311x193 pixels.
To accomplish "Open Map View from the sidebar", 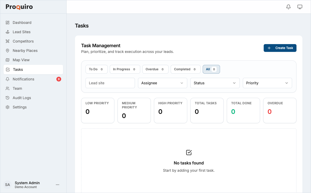I will (21, 60).
